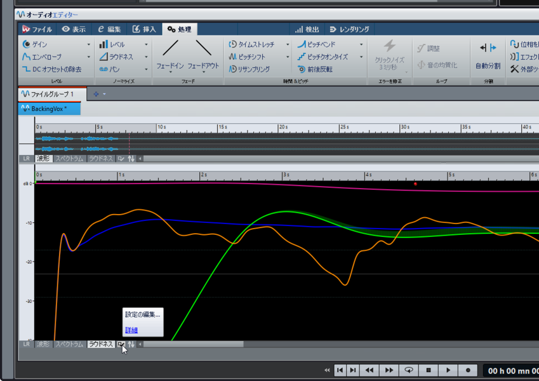Open the 音の均質化 tool

(x=437, y=65)
